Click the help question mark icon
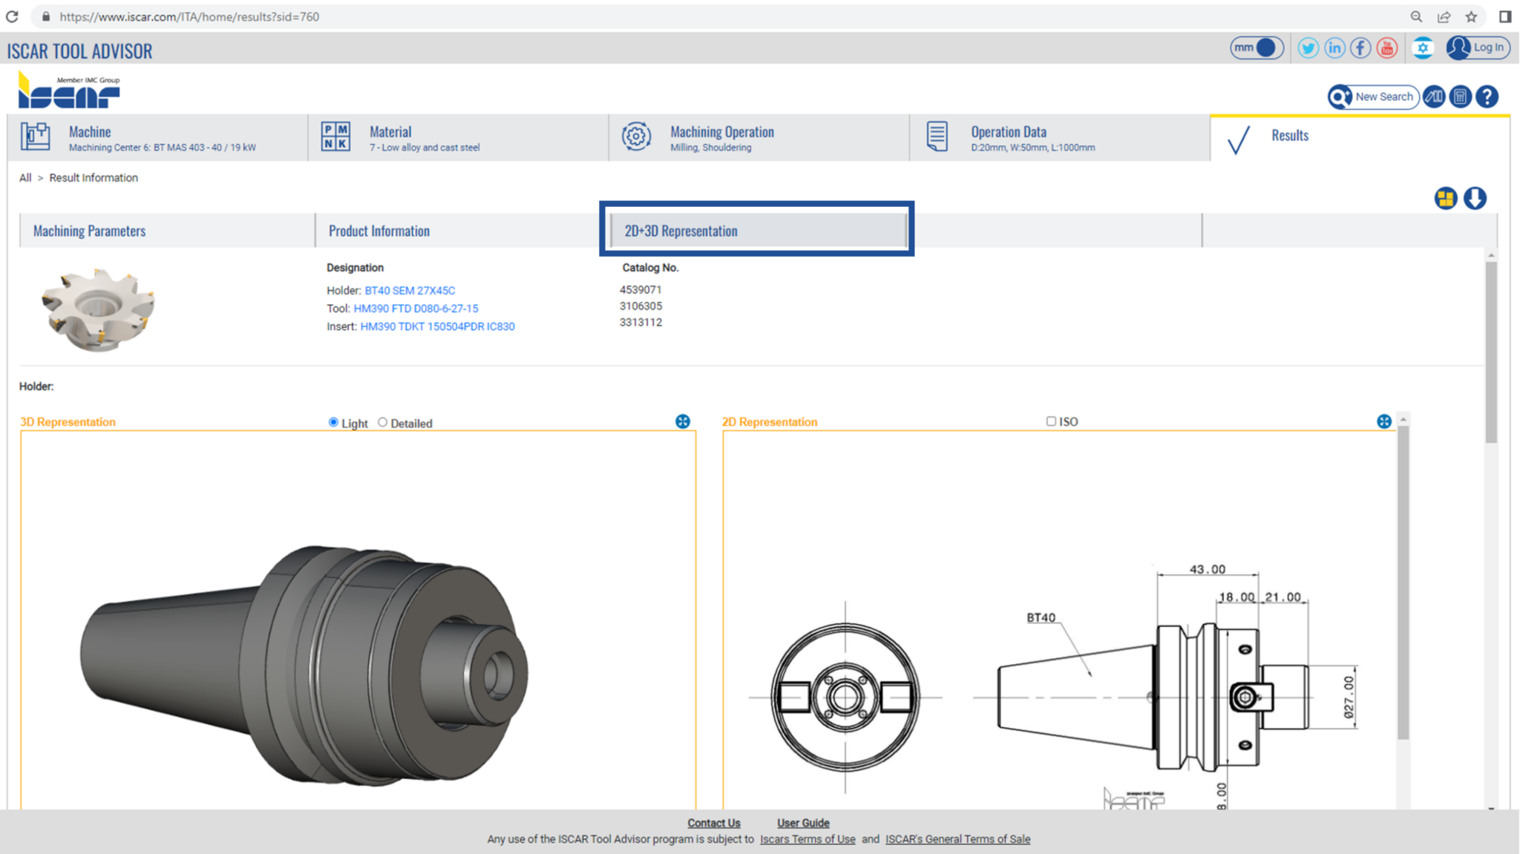1520x854 pixels. pos(1487,97)
